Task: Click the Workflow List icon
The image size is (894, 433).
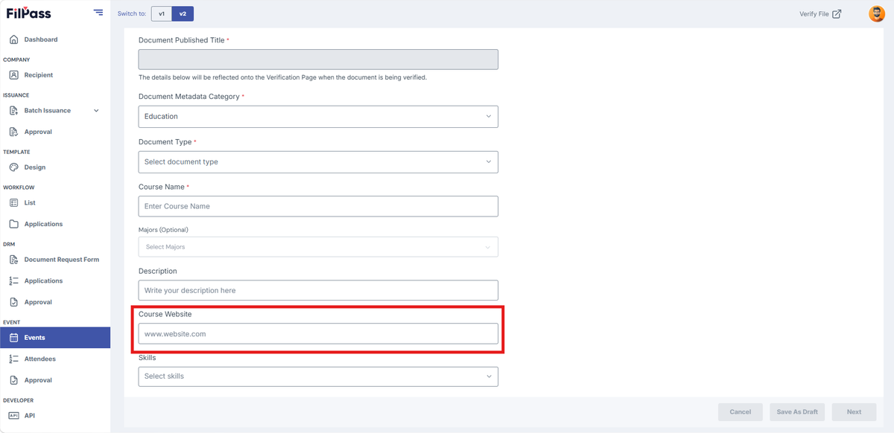Action: (x=13, y=202)
